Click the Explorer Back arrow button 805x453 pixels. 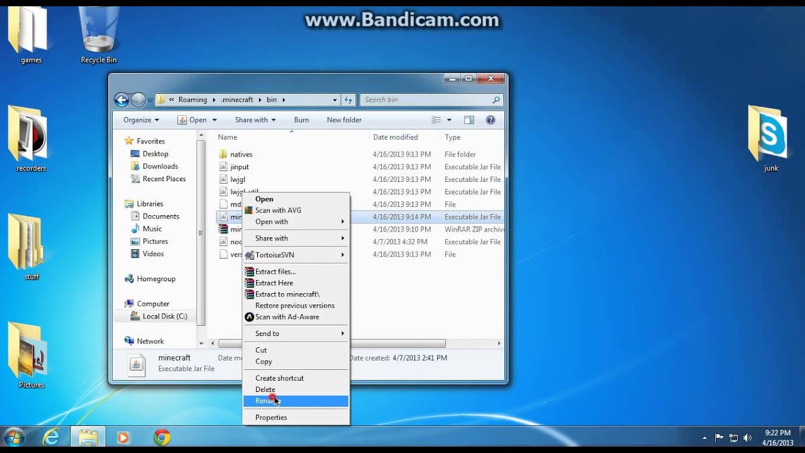coord(121,99)
